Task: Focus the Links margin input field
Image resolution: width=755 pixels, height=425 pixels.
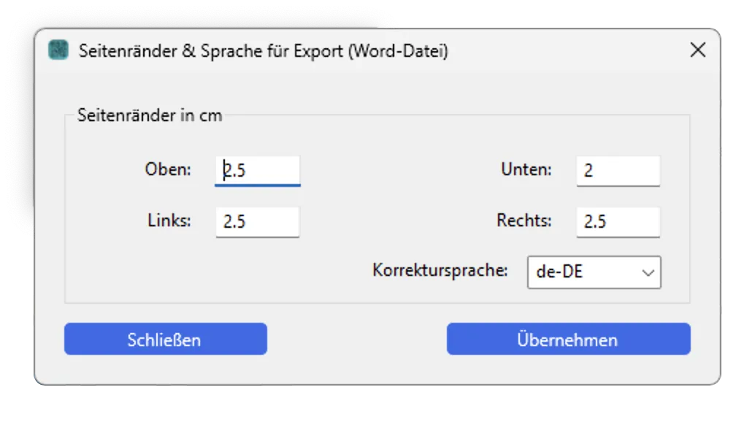Action: point(258,222)
